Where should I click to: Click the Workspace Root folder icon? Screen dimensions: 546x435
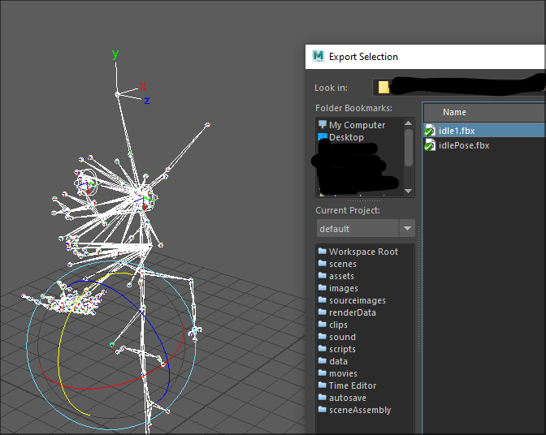pos(323,251)
